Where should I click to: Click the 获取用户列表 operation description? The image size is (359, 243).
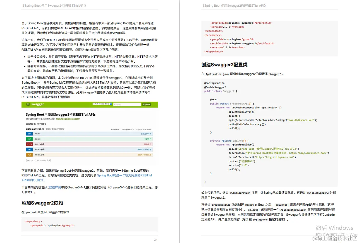click(146, 133)
